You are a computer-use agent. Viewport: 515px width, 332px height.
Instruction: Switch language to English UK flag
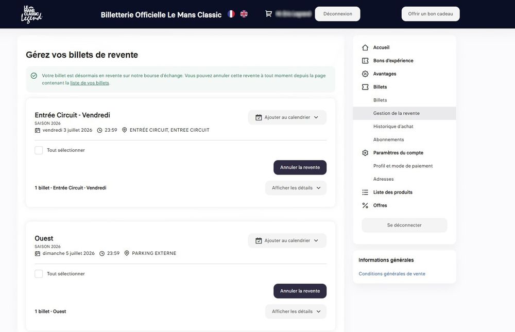tap(244, 14)
